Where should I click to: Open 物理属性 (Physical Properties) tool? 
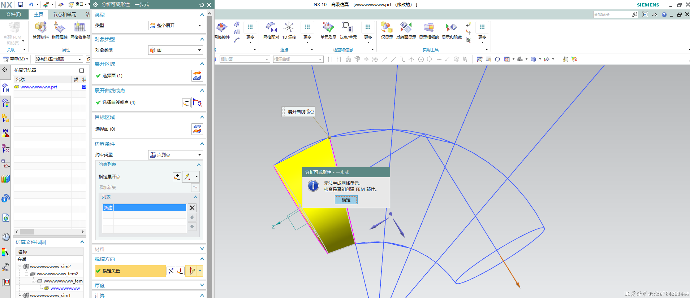click(60, 31)
